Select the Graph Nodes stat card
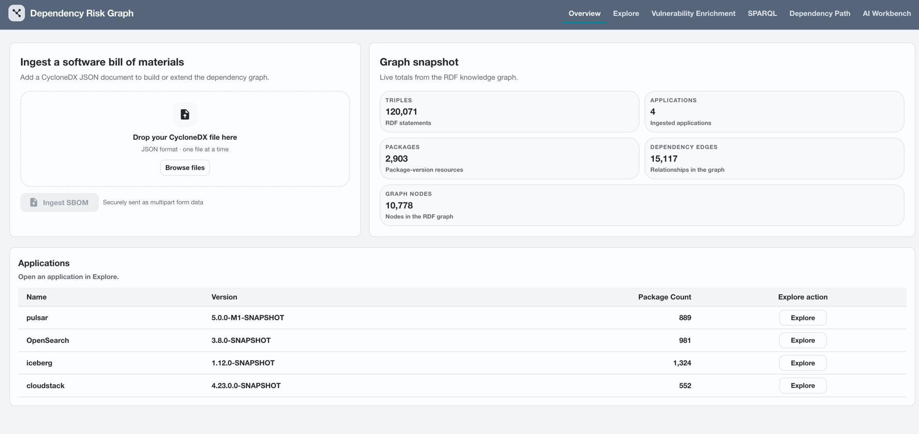The image size is (919, 434). (642, 205)
